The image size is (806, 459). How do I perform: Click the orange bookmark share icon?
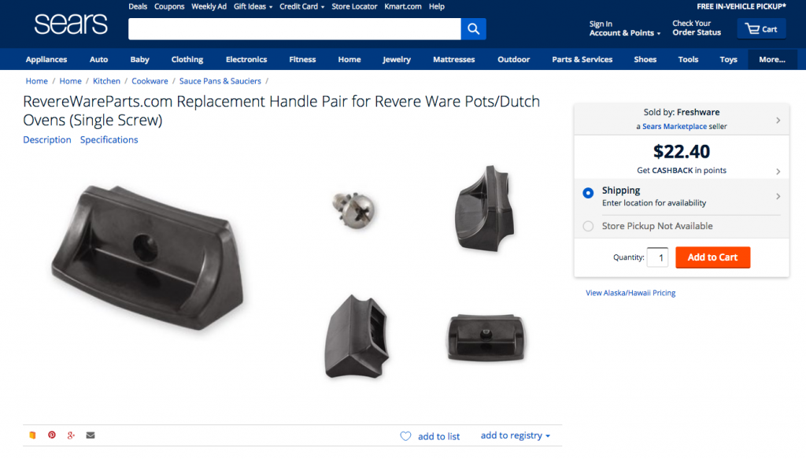click(32, 435)
